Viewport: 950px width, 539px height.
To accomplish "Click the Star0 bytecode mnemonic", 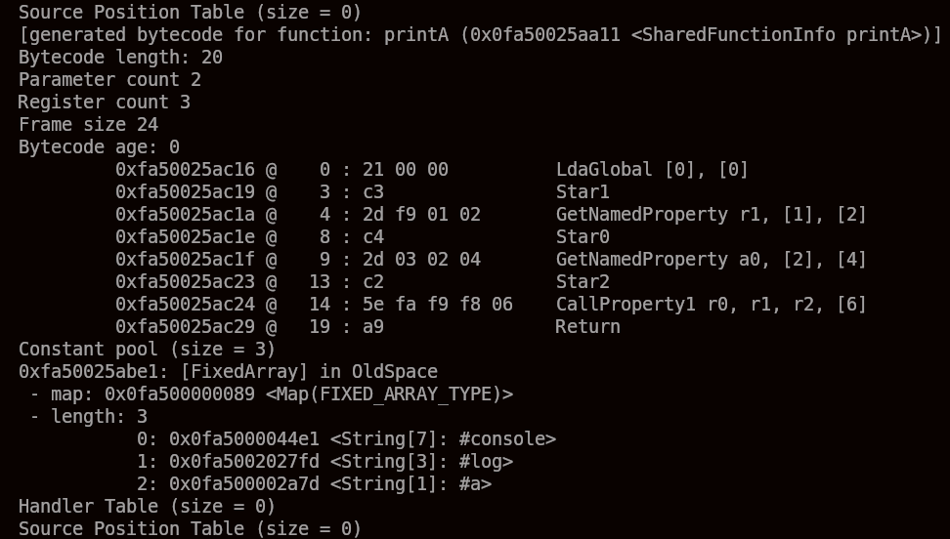I will click(x=583, y=237).
